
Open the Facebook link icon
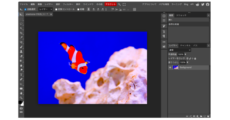(x=208, y=4)
